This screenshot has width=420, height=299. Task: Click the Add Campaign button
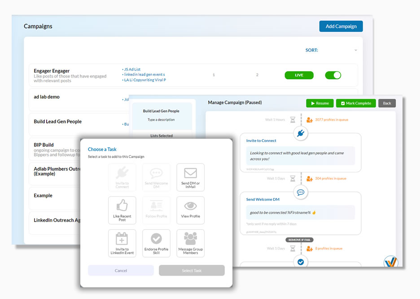(x=341, y=26)
